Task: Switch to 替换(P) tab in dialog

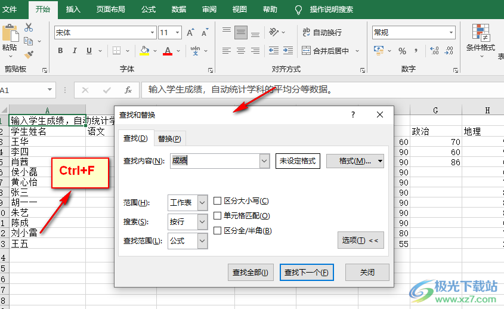Action: (169, 138)
